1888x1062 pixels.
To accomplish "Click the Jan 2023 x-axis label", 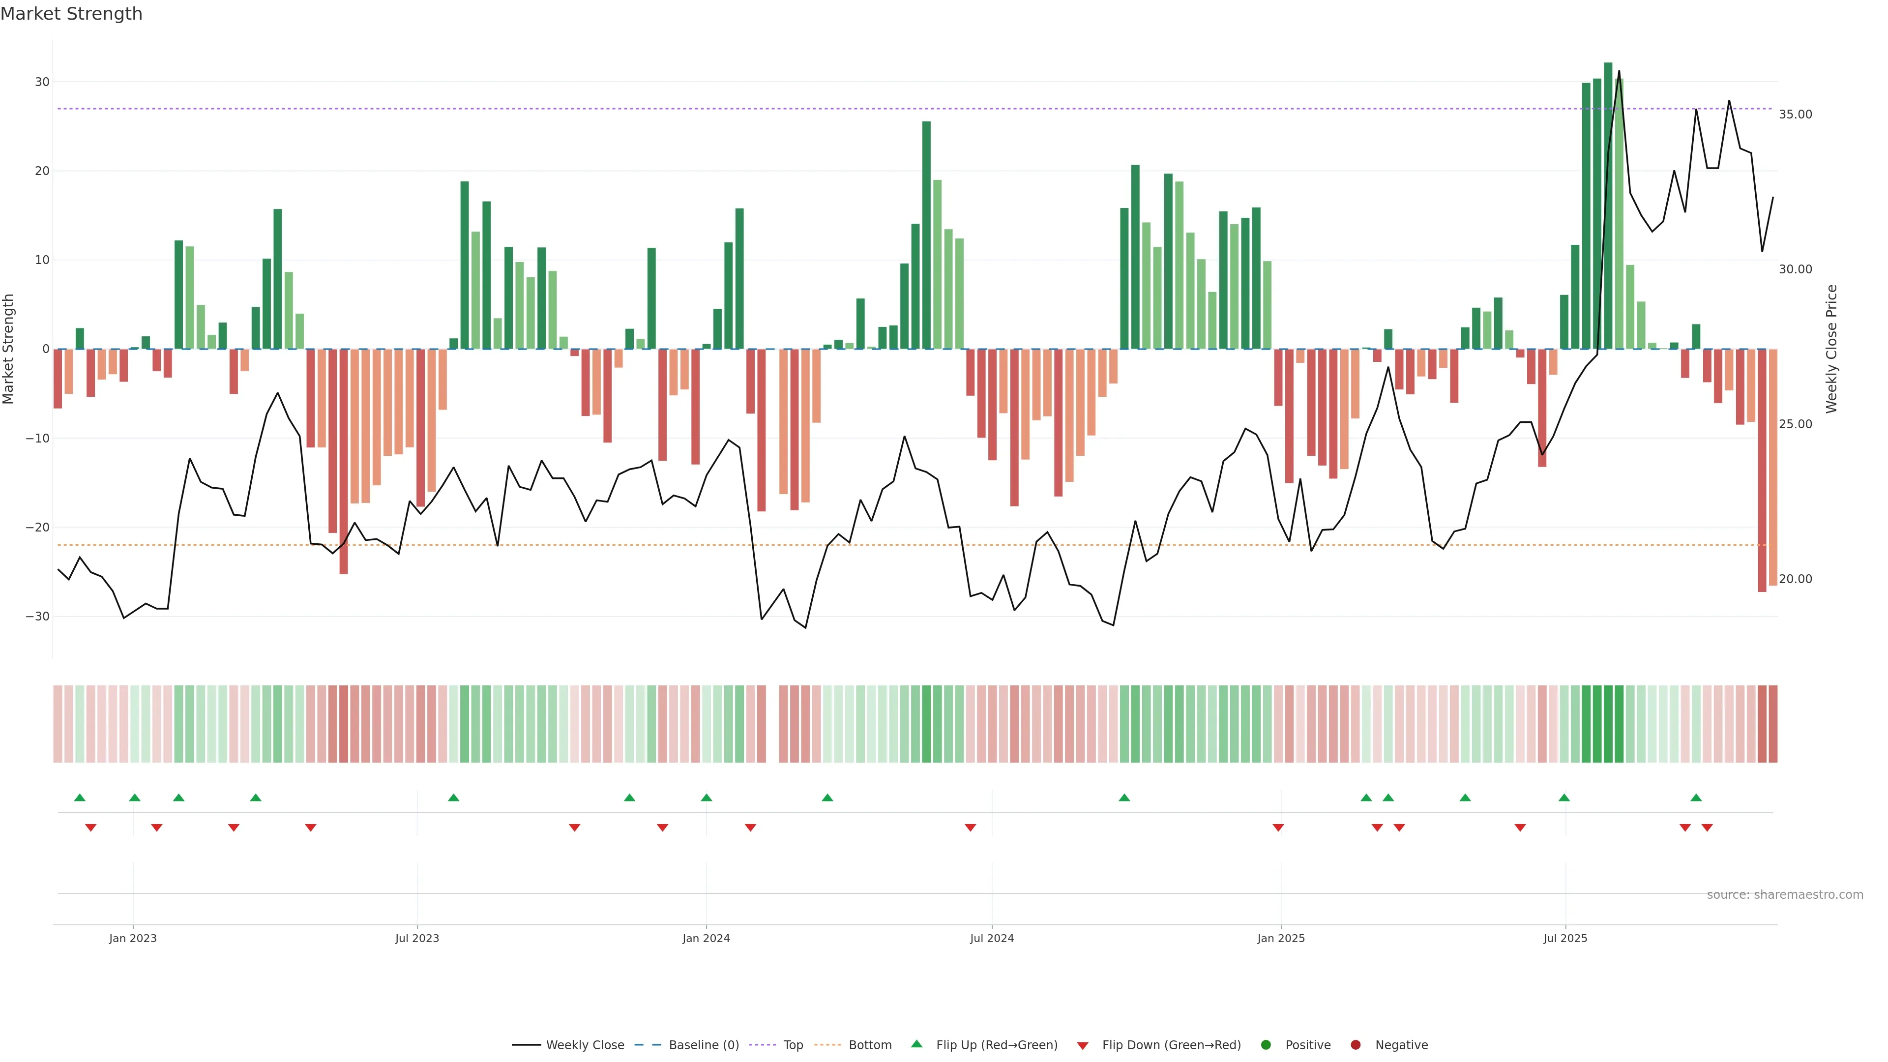I will [133, 938].
